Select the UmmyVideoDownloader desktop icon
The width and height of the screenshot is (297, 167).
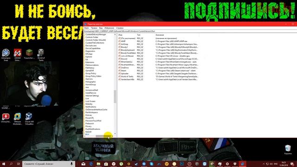tap(6, 118)
